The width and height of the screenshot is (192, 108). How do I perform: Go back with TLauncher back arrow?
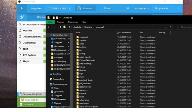(x=22, y=8)
